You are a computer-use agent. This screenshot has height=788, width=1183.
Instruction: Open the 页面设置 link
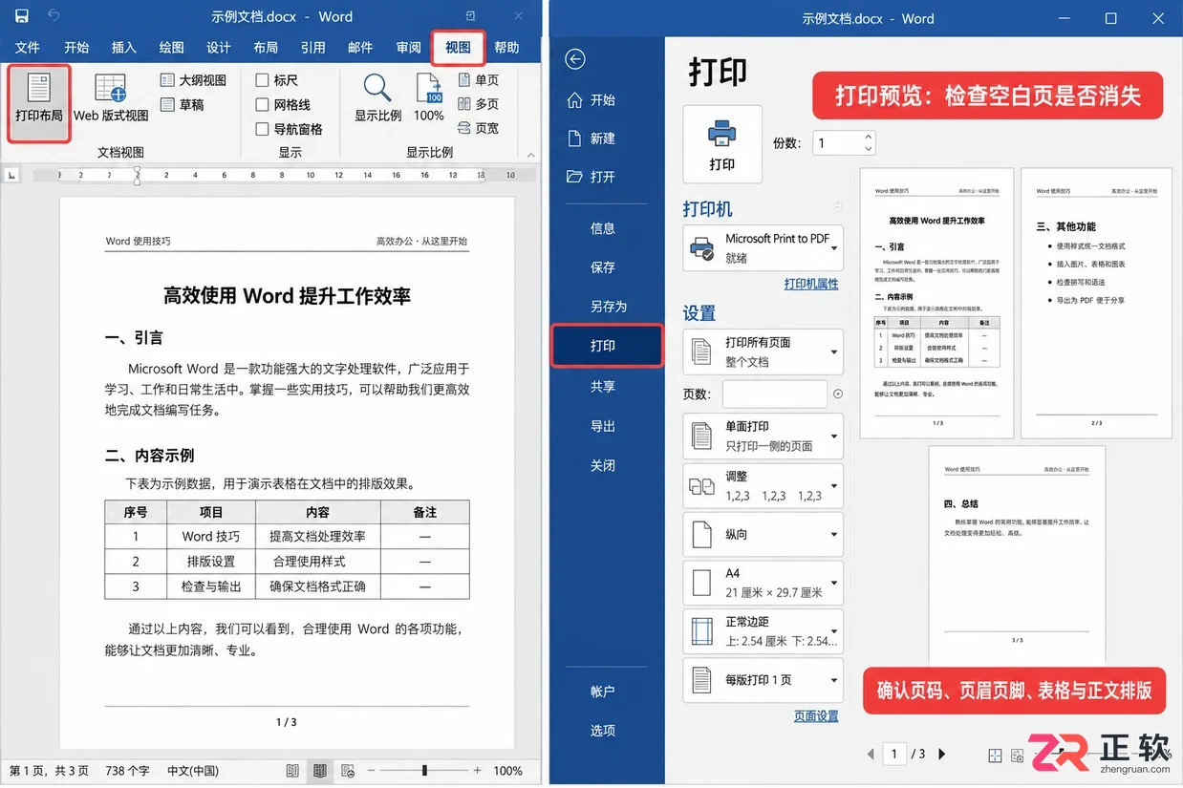[x=816, y=716]
